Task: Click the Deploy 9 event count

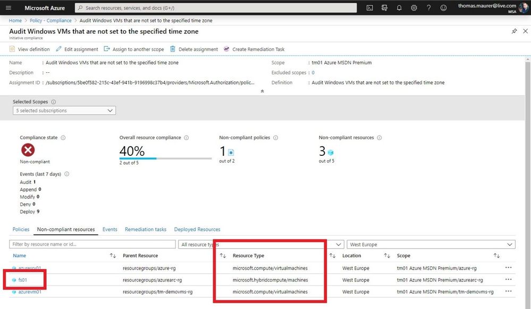Action: [29, 212]
